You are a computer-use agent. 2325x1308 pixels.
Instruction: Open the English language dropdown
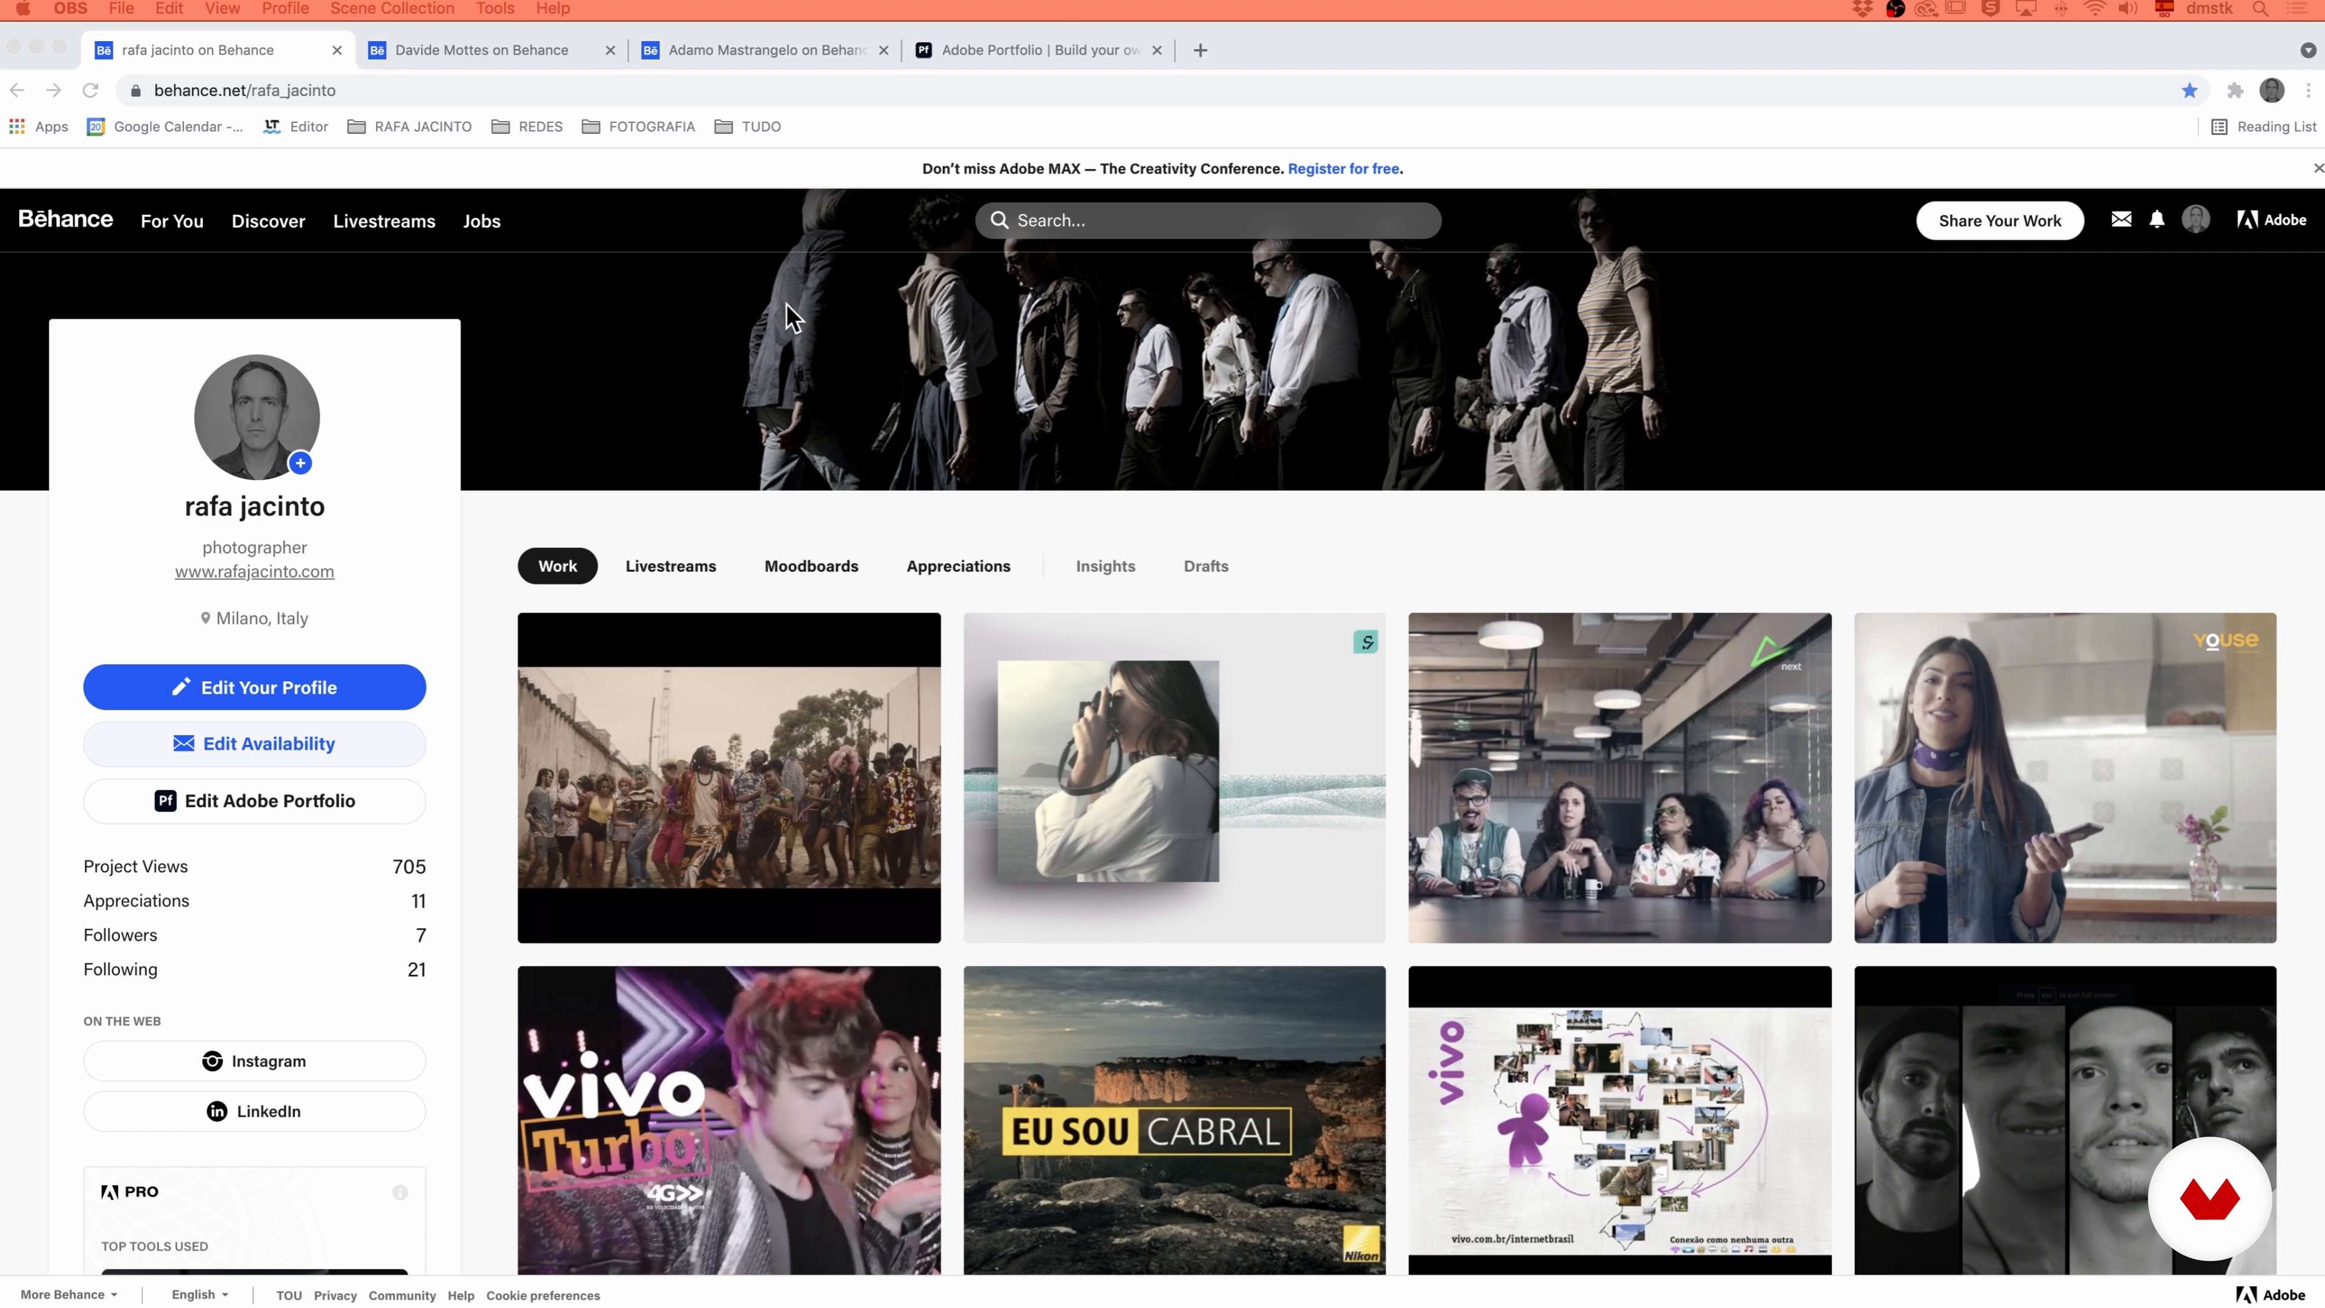(x=199, y=1295)
